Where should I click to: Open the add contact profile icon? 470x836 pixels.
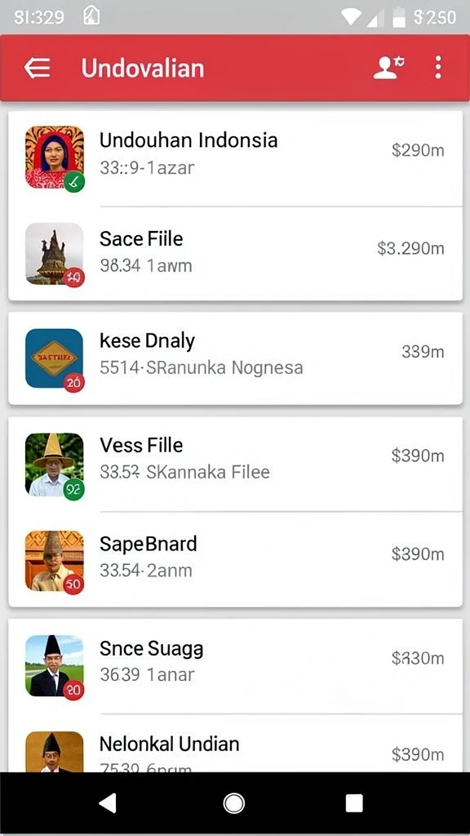pyautogui.click(x=388, y=68)
